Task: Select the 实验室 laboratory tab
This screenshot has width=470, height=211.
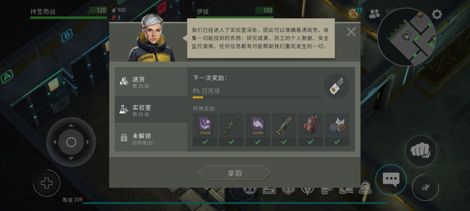Action: tap(151, 110)
